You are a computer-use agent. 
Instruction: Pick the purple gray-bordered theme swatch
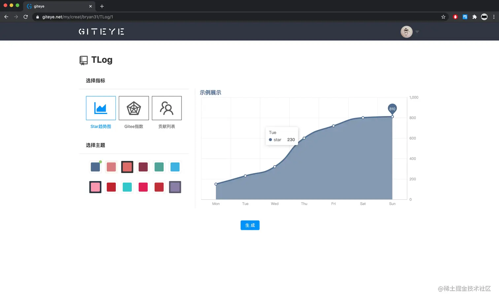175,187
